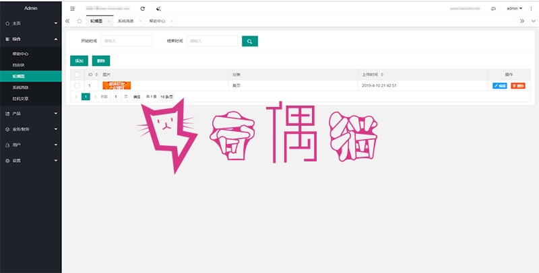Screen dimensions: 539x273
Task: Click the 用户 person icon in sidebar
Action: coord(7,145)
